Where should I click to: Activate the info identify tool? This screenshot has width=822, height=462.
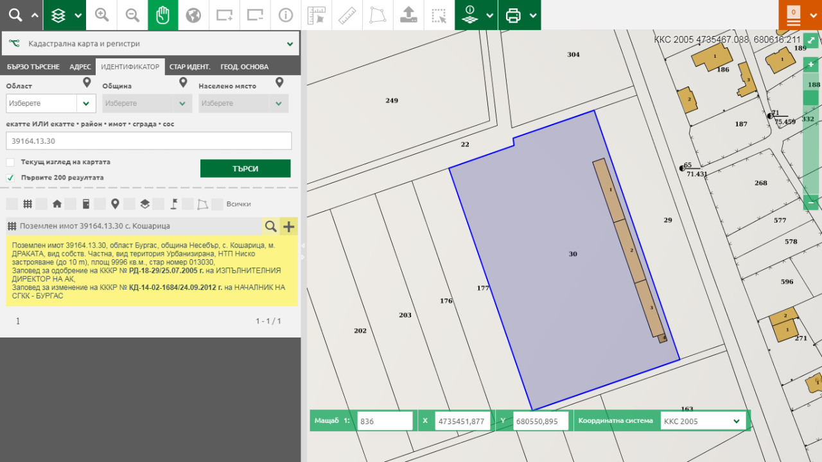point(286,15)
